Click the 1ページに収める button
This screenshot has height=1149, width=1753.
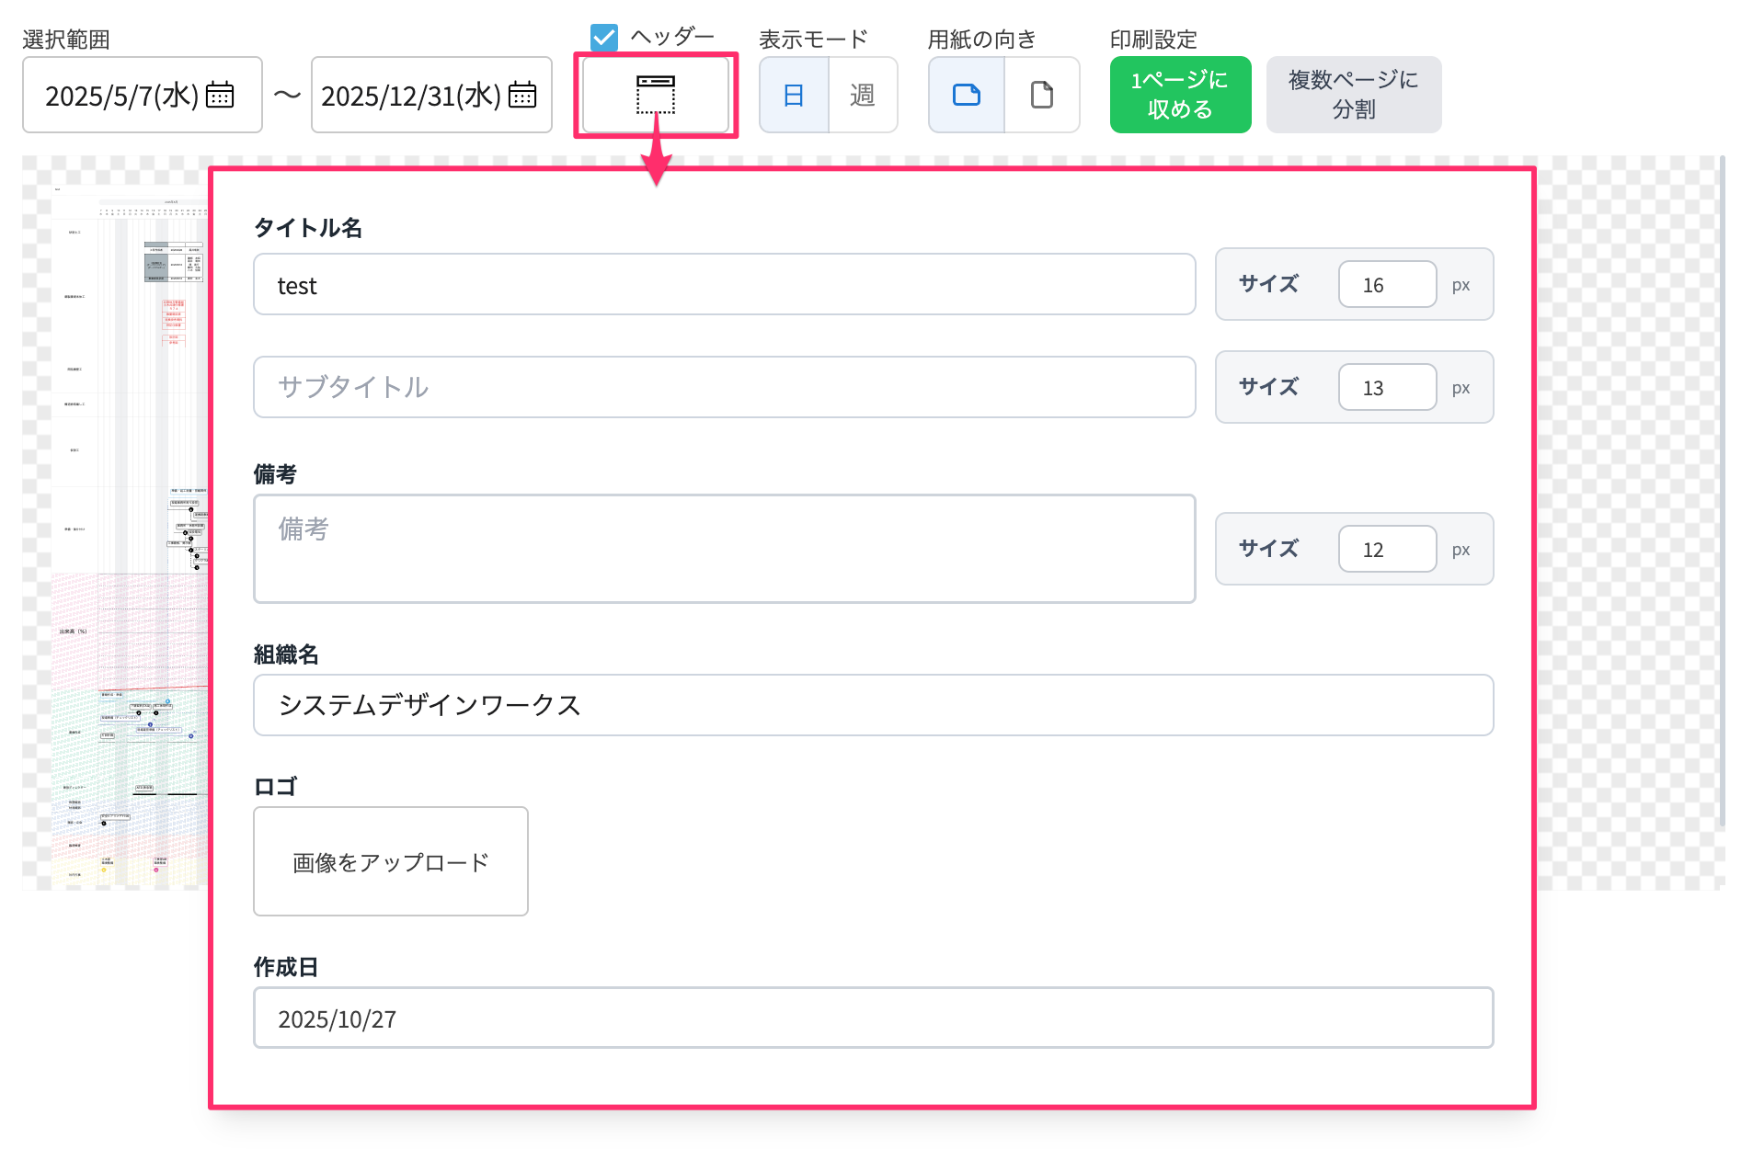(x=1179, y=95)
